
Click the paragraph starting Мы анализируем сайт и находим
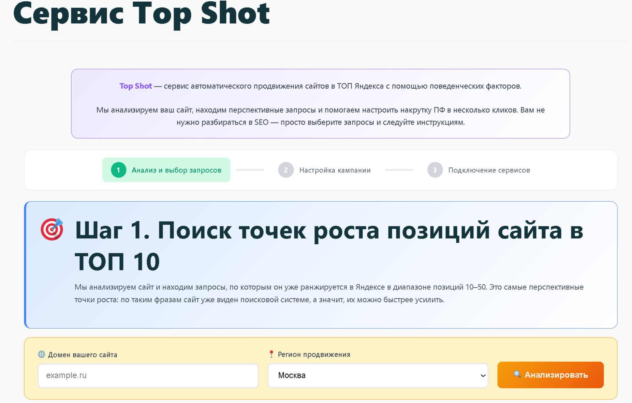click(329, 293)
